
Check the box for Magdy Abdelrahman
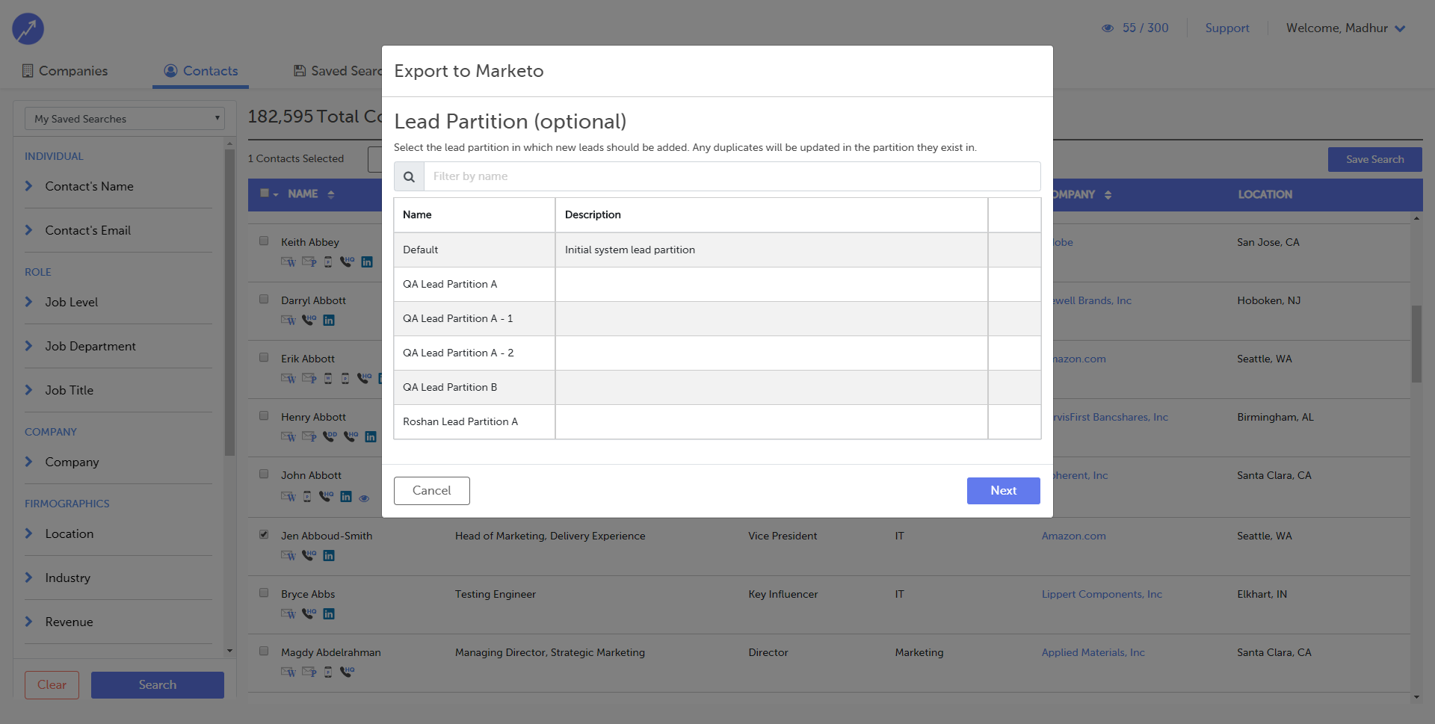[264, 651]
